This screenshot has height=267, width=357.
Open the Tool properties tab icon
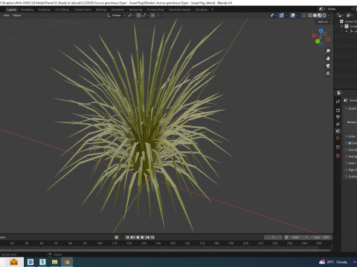pos(338,102)
